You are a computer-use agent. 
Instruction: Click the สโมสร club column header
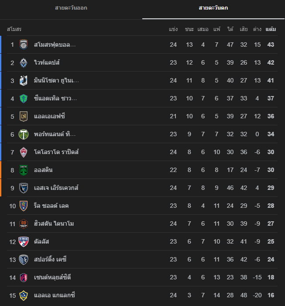[x=14, y=29]
